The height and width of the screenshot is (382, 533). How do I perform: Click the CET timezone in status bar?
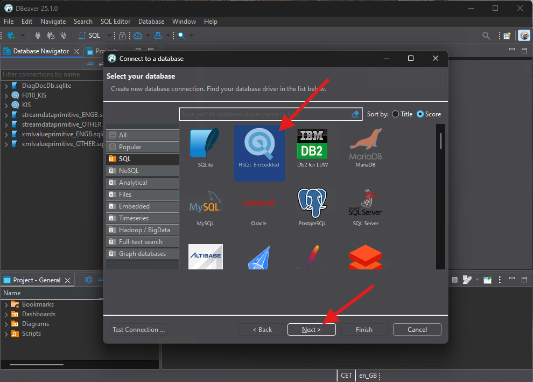(346, 376)
